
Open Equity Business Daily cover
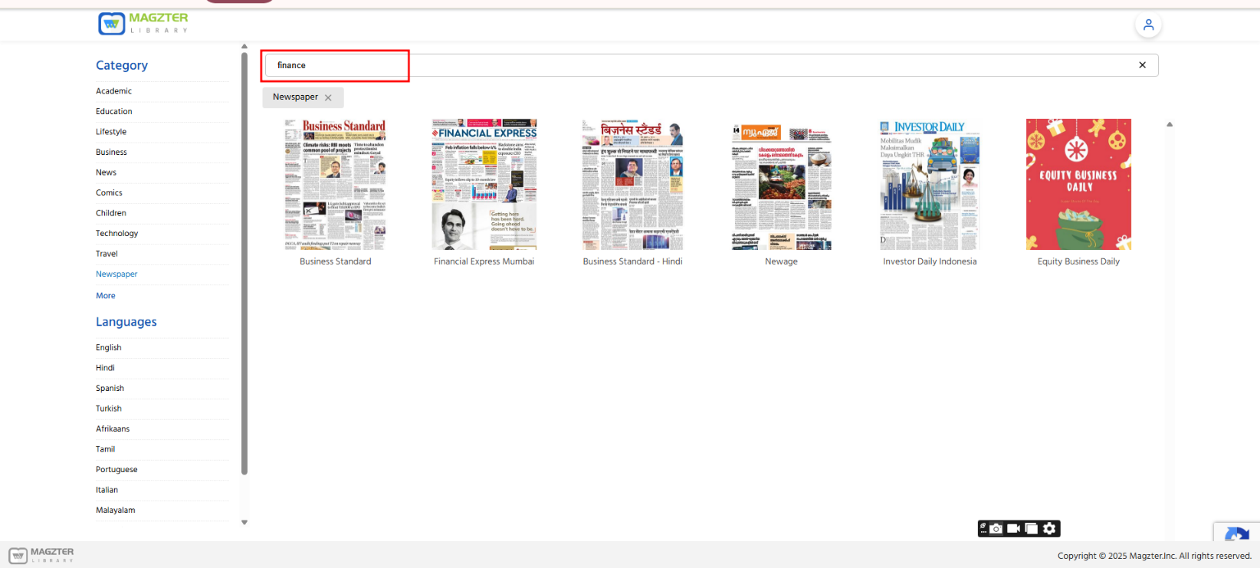(1078, 184)
